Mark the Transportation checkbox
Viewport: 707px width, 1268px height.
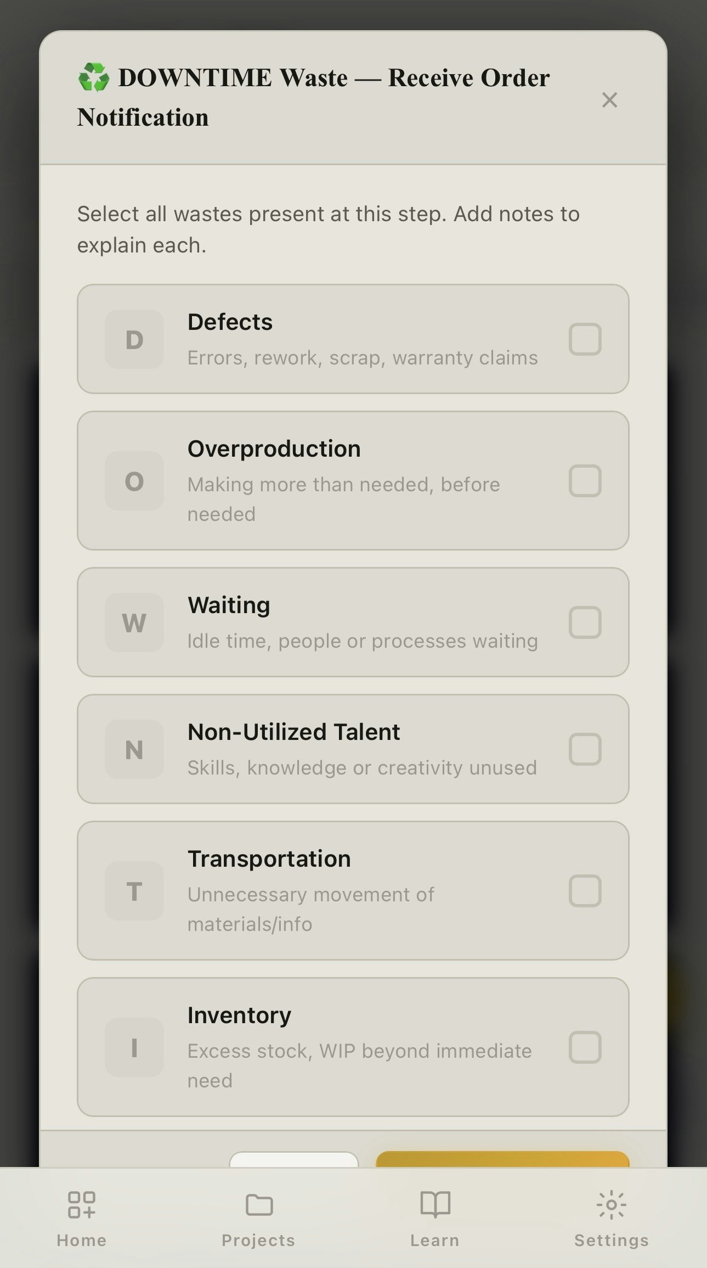(x=585, y=891)
